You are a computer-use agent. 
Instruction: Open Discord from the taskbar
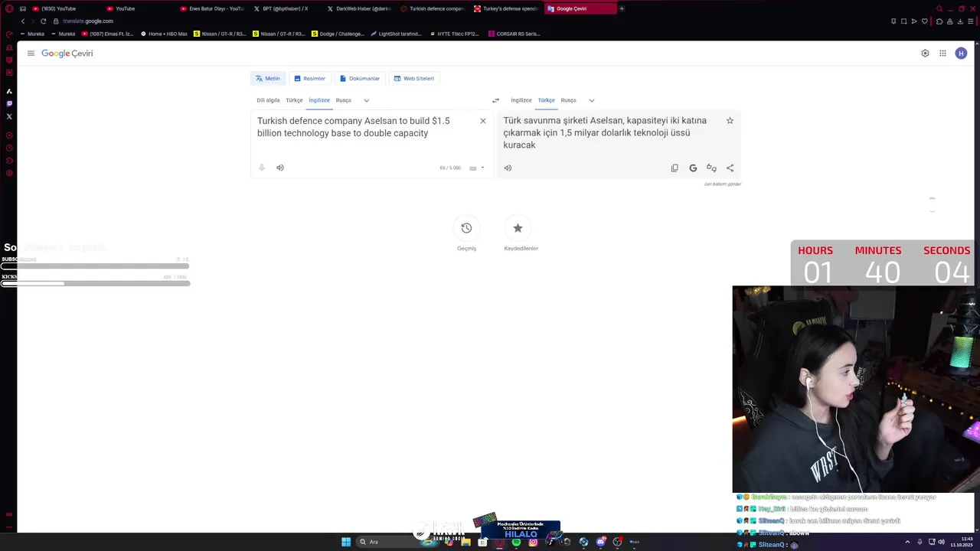(600, 542)
